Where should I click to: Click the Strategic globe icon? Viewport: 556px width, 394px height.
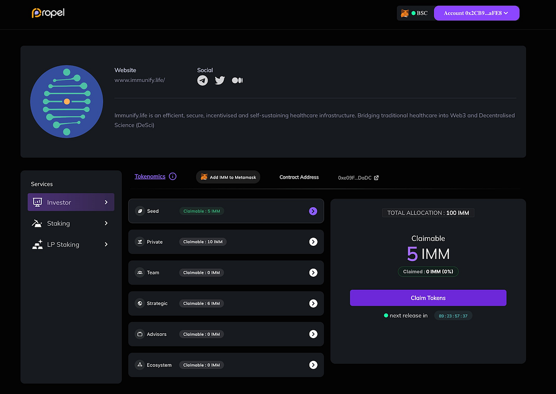pyautogui.click(x=140, y=303)
